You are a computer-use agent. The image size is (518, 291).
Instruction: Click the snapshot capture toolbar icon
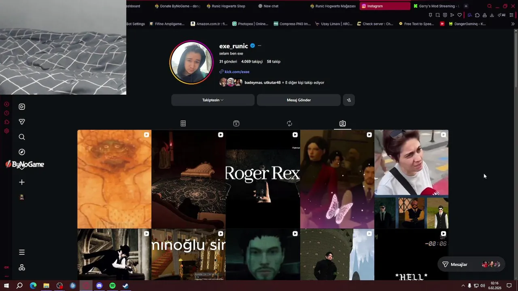tap(437, 15)
